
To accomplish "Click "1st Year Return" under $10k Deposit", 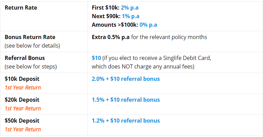I will [23, 87].
